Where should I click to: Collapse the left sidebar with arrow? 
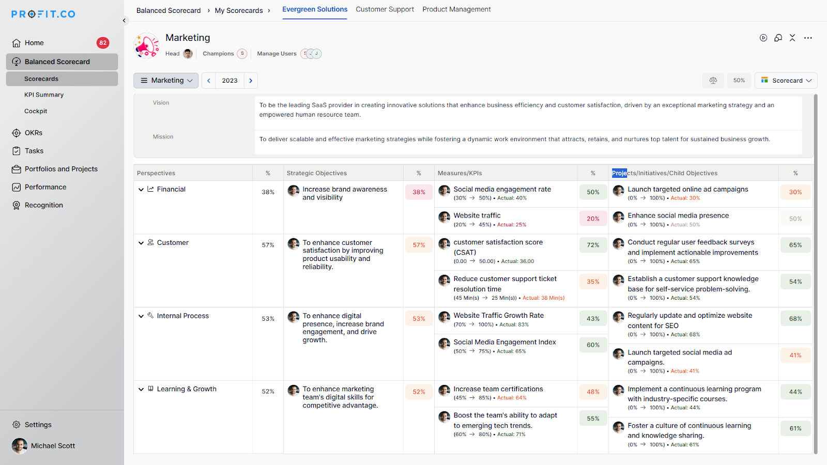coord(124,21)
